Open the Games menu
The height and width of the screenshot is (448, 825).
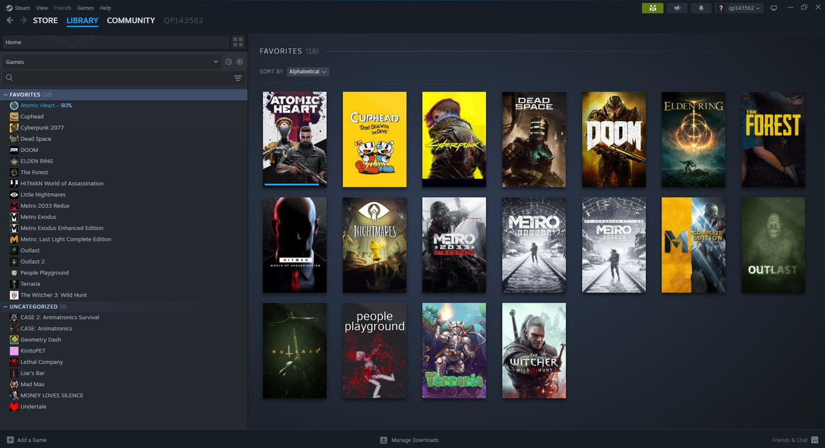tap(85, 8)
